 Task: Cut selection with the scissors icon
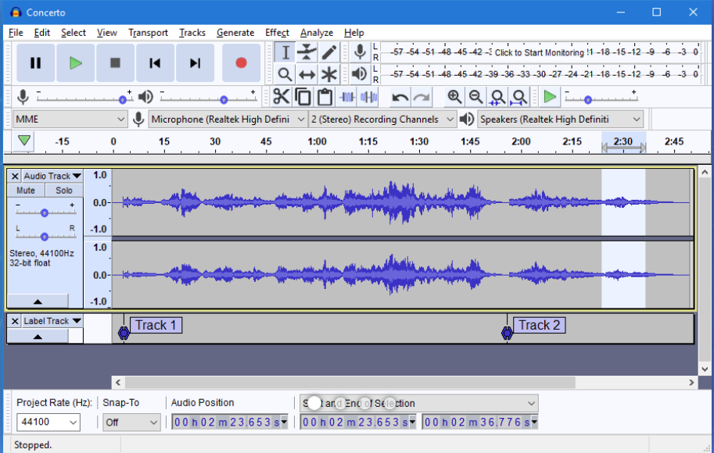281,97
